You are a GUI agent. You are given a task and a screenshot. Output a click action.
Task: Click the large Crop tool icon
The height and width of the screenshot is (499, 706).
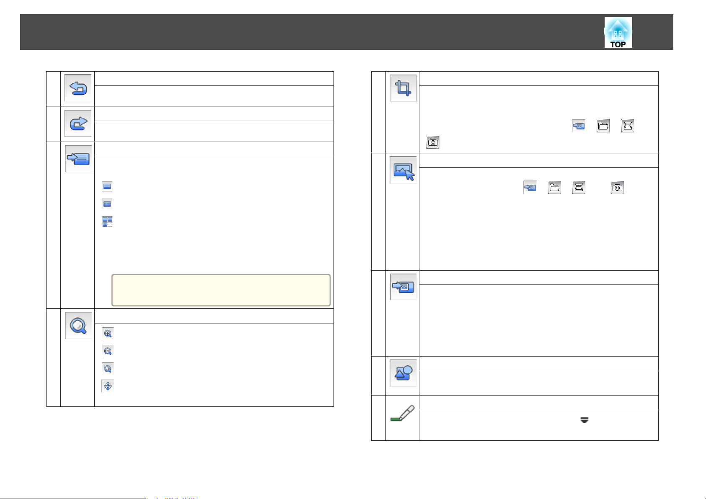(x=403, y=88)
